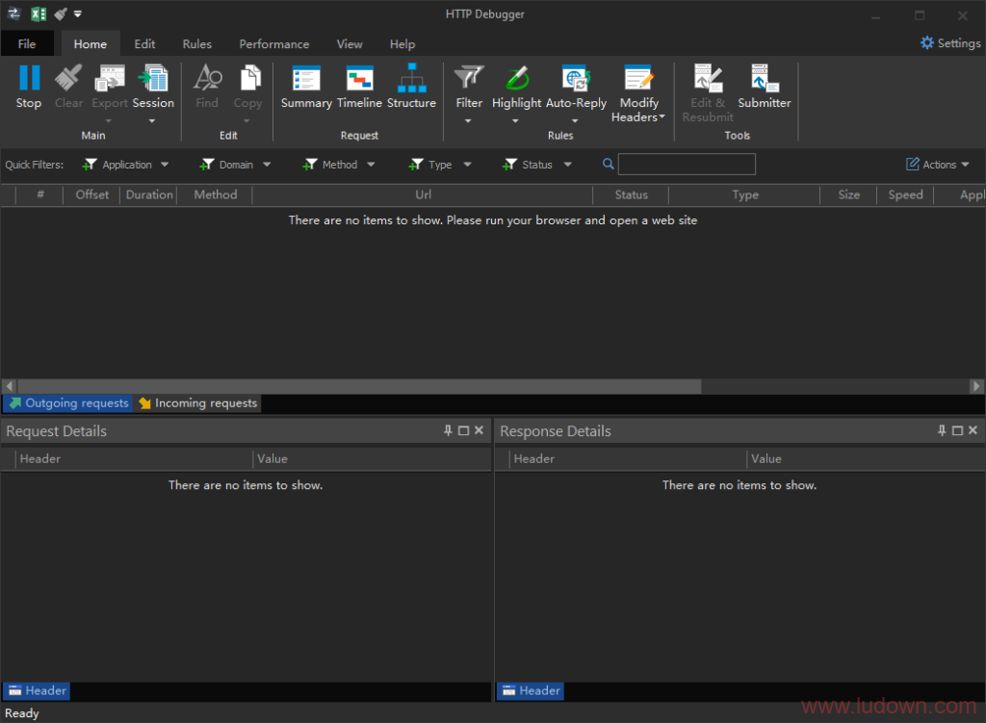986x723 pixels.
Task: Expand the Session dropdown arrow
Action: pos(151,120)
